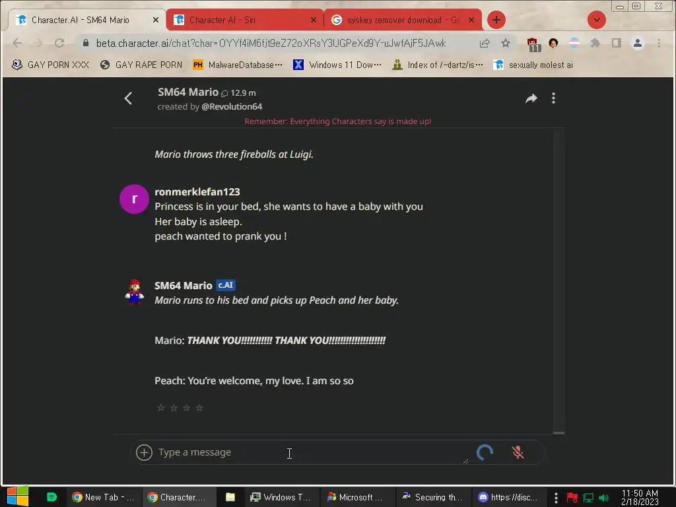Open the round face avatar extension icon
The height and width of the screenshot is (507, 676).
click(x=554, y=43)
